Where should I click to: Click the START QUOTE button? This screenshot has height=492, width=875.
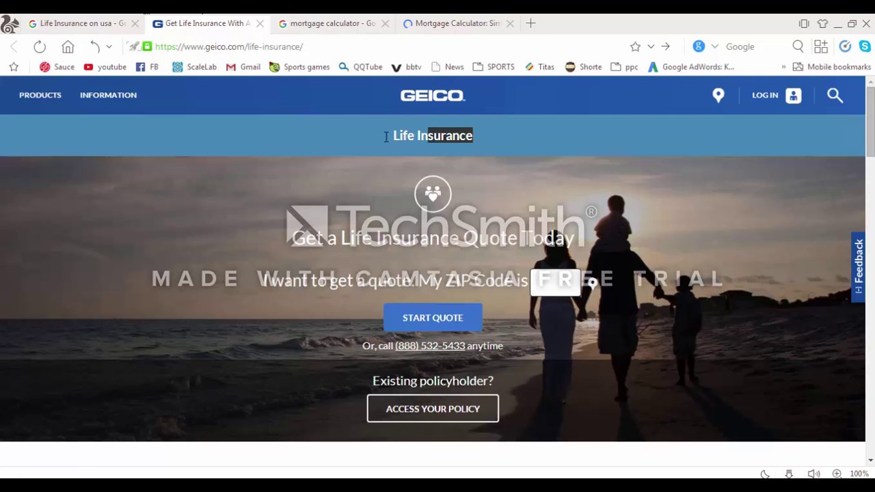point(433,318)
